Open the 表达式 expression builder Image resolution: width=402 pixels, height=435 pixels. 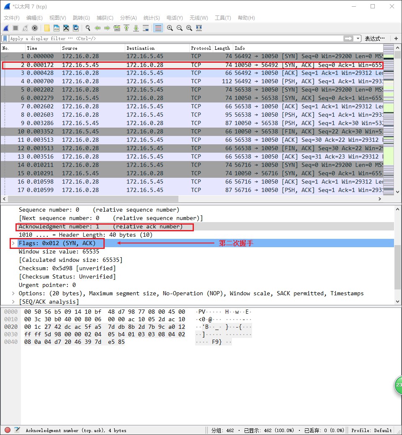375,38
